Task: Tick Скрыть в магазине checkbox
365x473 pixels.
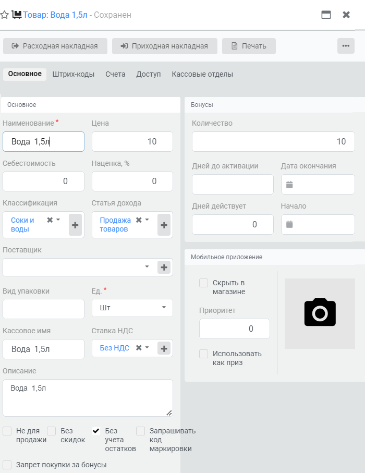Action: pyautogui.click(x=203, y=283)
